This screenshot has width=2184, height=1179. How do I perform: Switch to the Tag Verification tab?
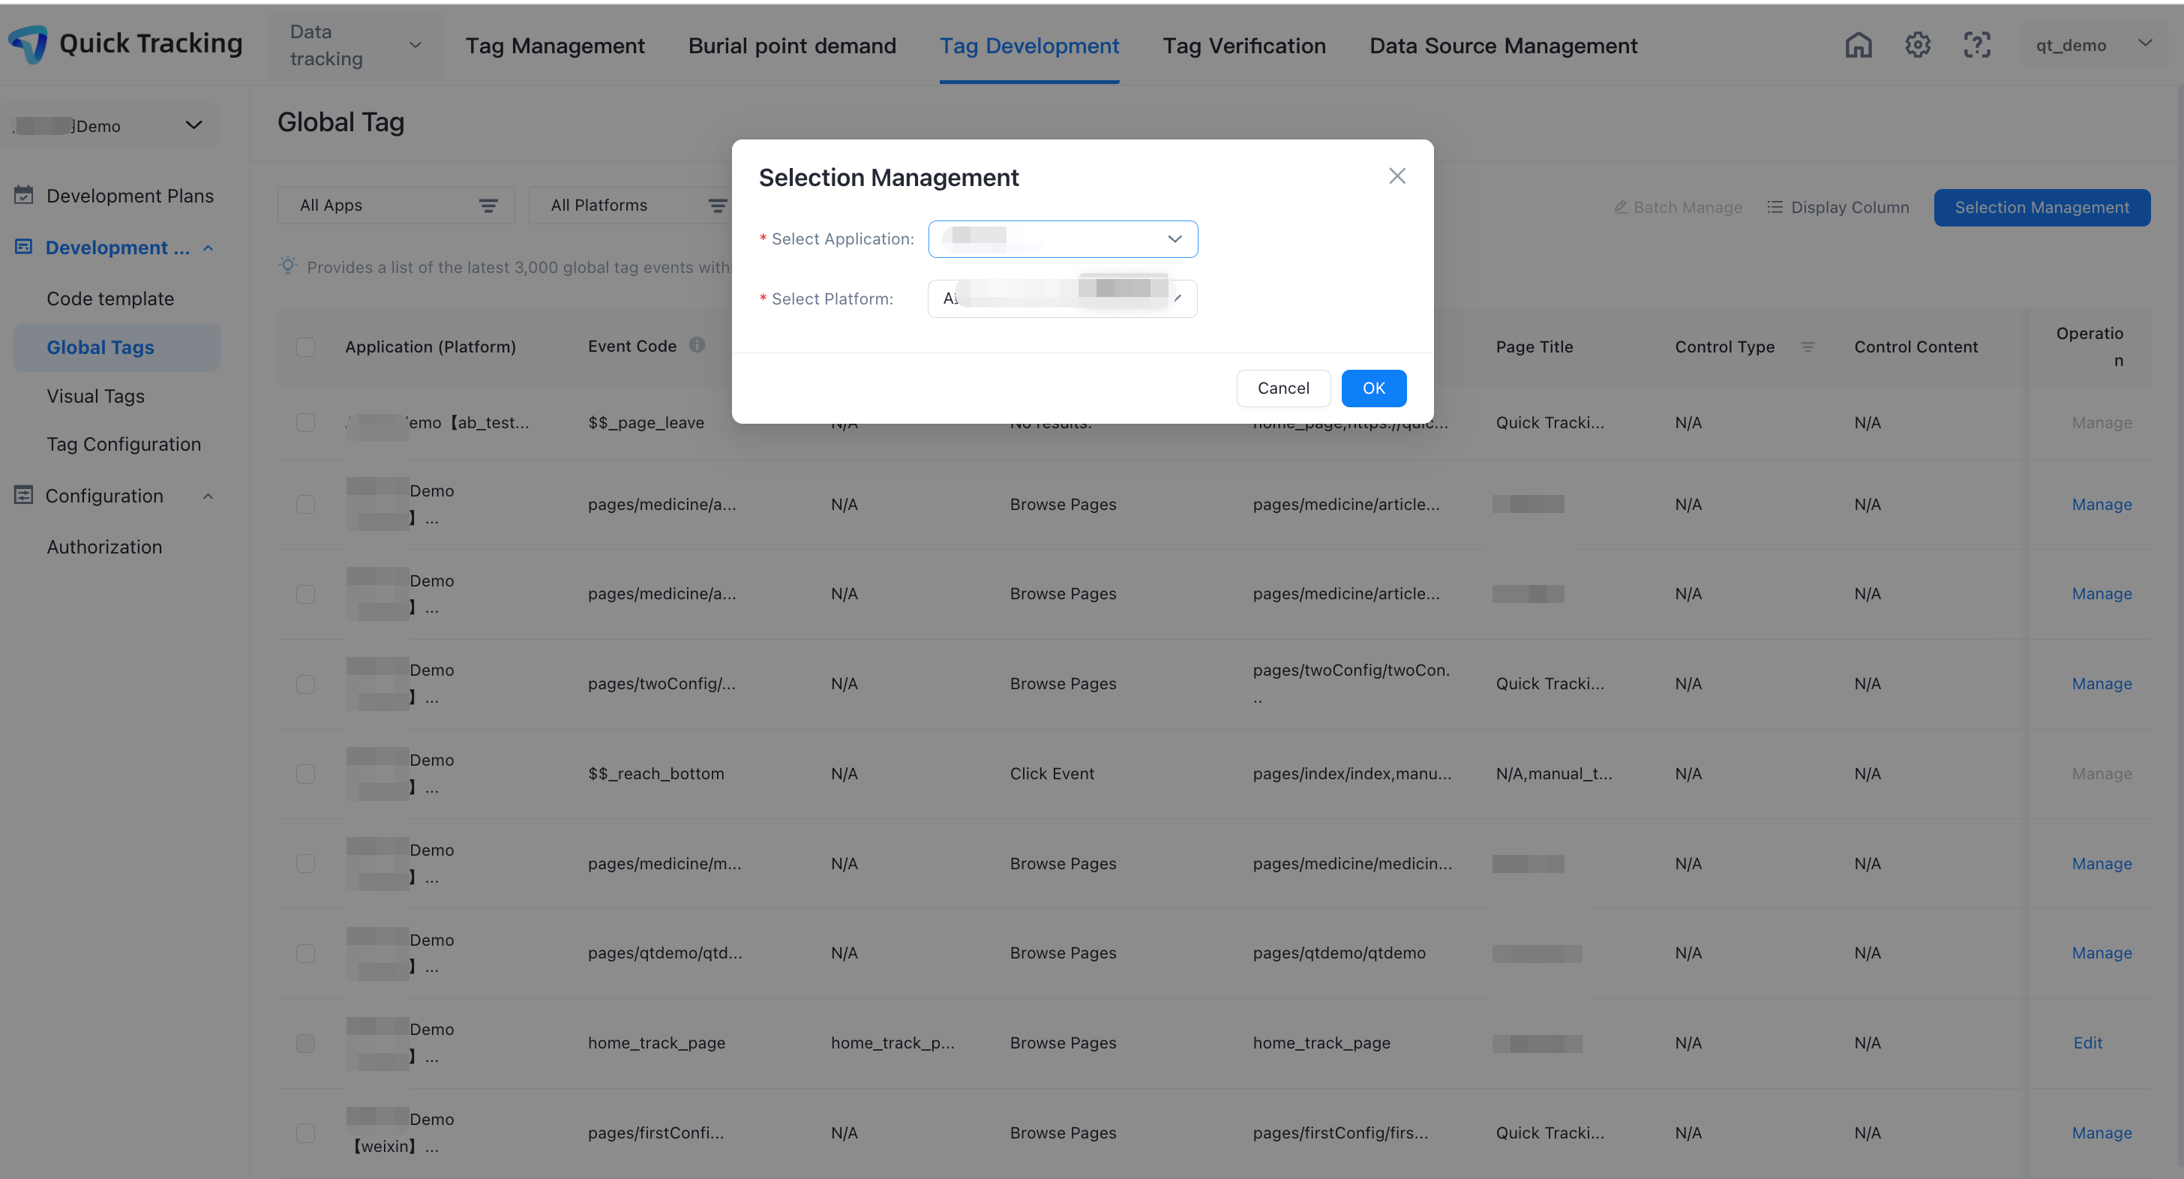1243,46
